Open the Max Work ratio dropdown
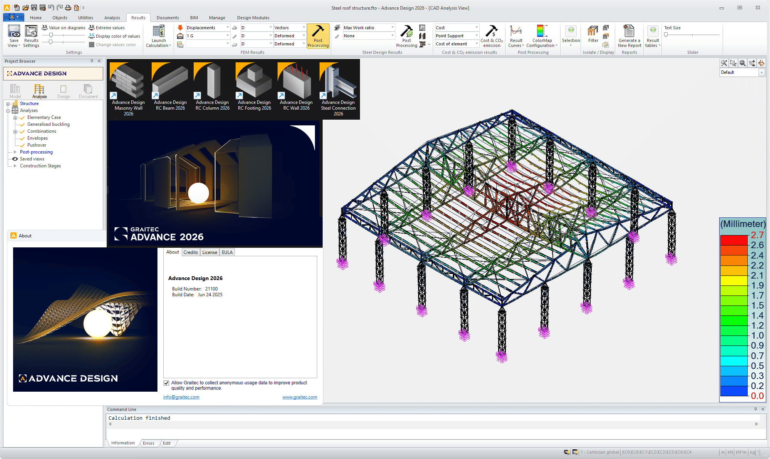Viewport: 770px width, 459px height. coord(393,27)
